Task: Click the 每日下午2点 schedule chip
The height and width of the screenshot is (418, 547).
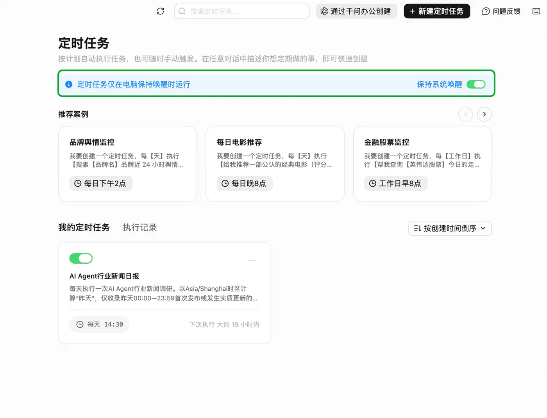Action: [x=101, y=183]
